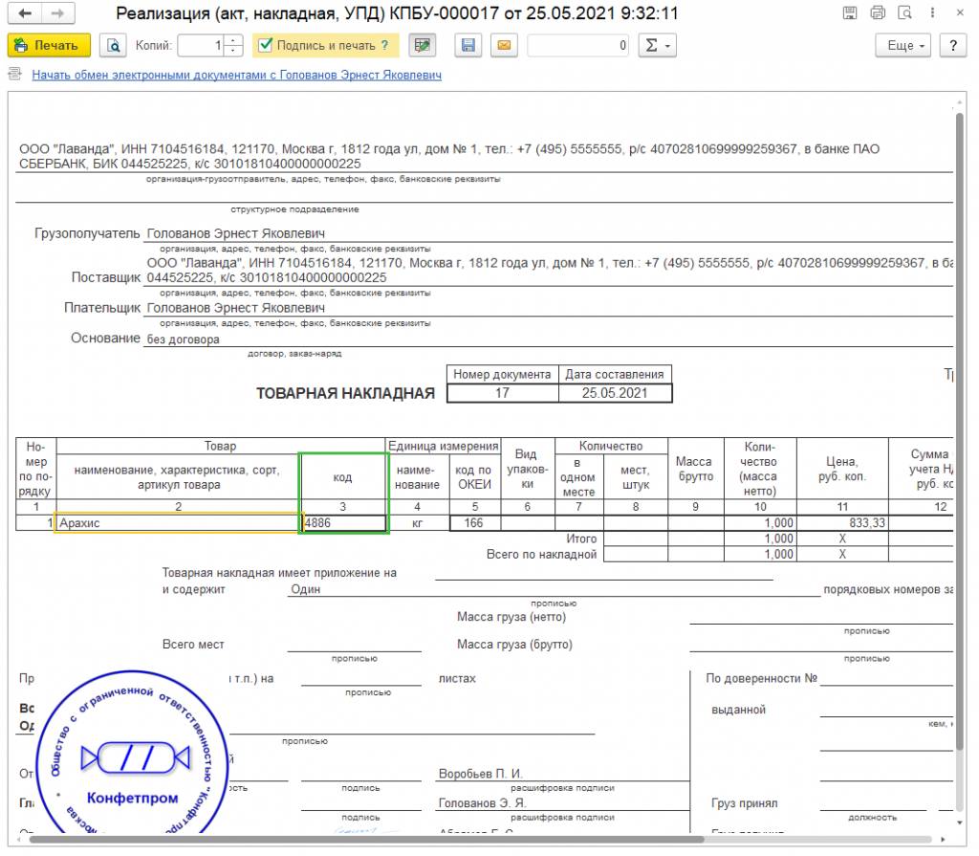The height and width of the screenshot is (856, 979).
Task: Click the vertical scrollbar down arrow
Action: pyautogui.click(x=960, y=823)
